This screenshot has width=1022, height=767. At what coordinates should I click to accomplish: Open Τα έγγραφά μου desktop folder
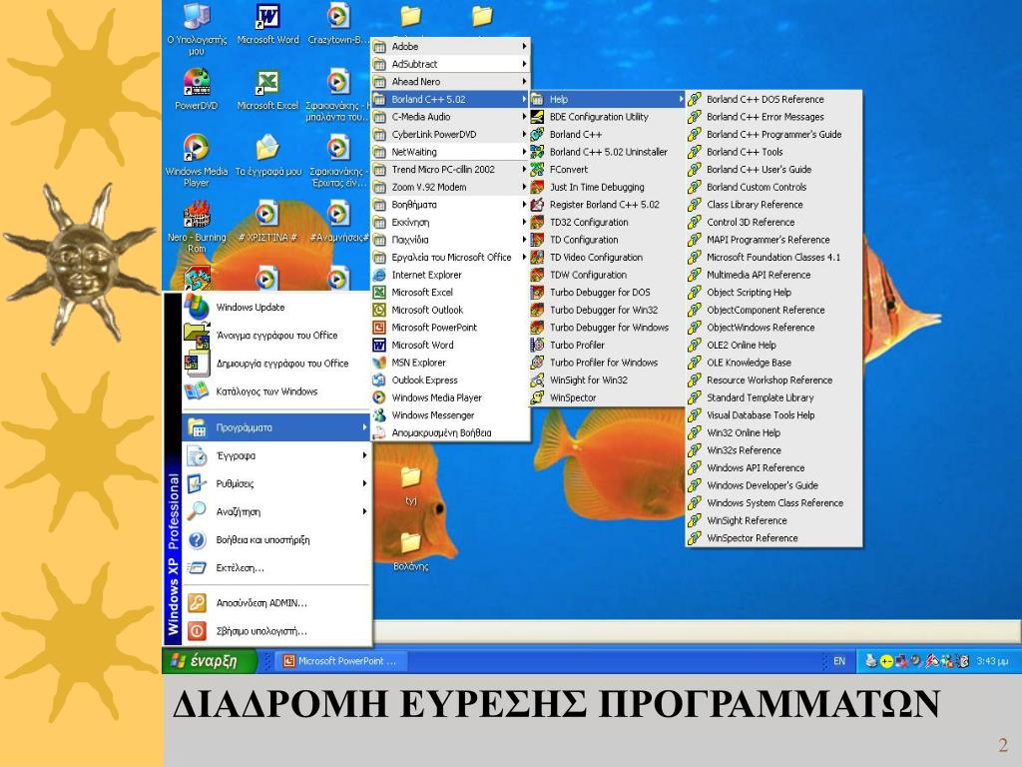coord(267,155)
